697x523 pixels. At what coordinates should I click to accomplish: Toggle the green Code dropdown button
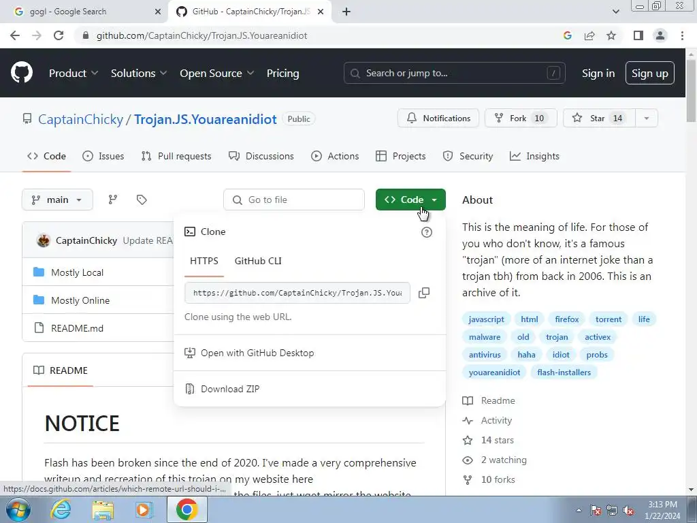410,200
